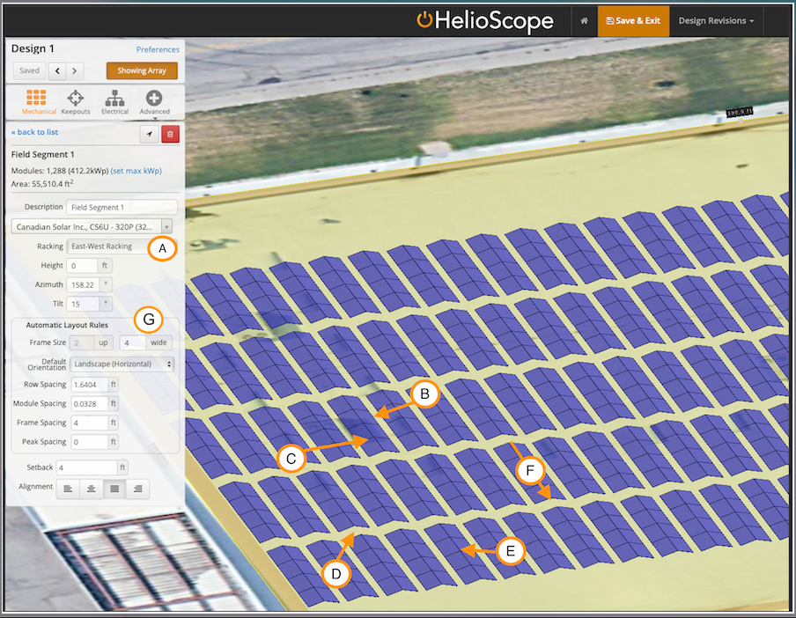Edit the Frame Spacing field
Viewport: 796px width, 618px height.
click(x=89, y=423)
